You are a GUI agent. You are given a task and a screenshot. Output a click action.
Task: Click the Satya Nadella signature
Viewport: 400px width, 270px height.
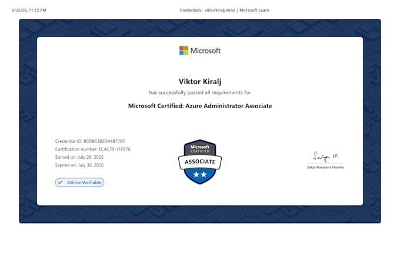click(325, 156)
